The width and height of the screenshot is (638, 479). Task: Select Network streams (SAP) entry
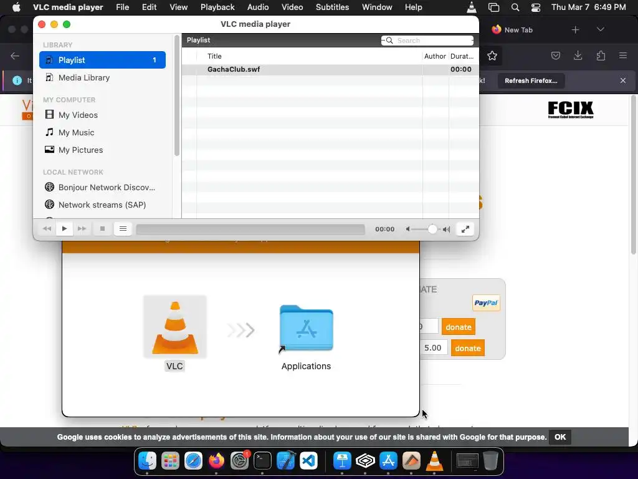[103, 205]
